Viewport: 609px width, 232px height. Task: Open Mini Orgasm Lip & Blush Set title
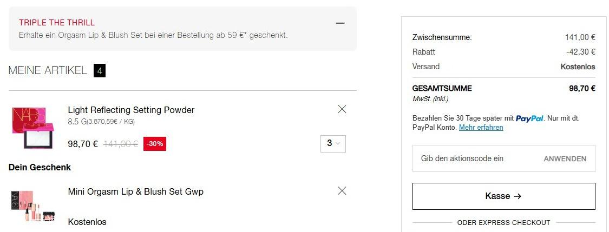click(135, 191)
